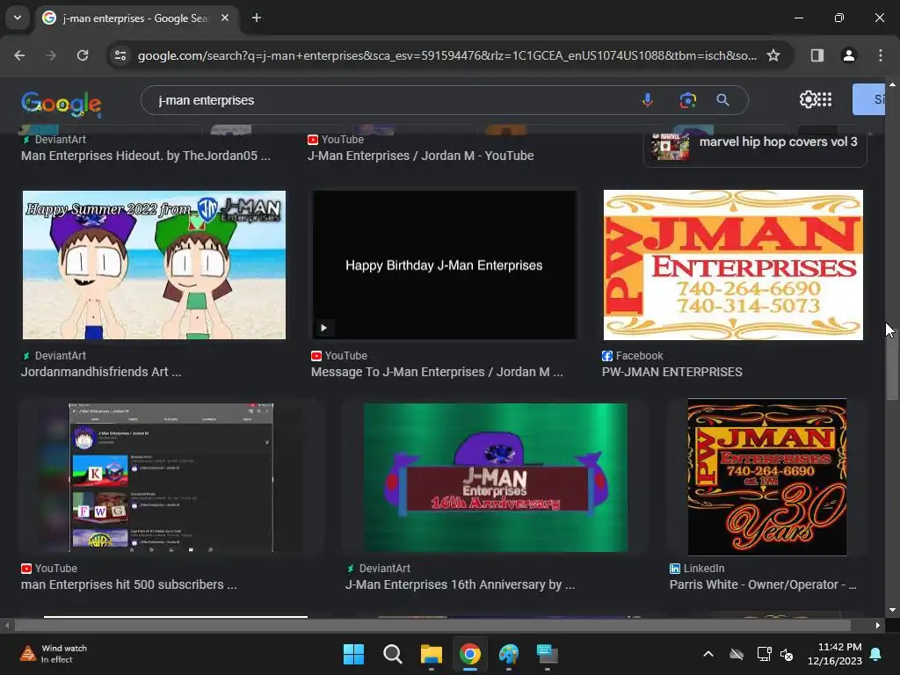Click the voice search microphone icon
Screen dimensions: 900x675
(648, 100)
